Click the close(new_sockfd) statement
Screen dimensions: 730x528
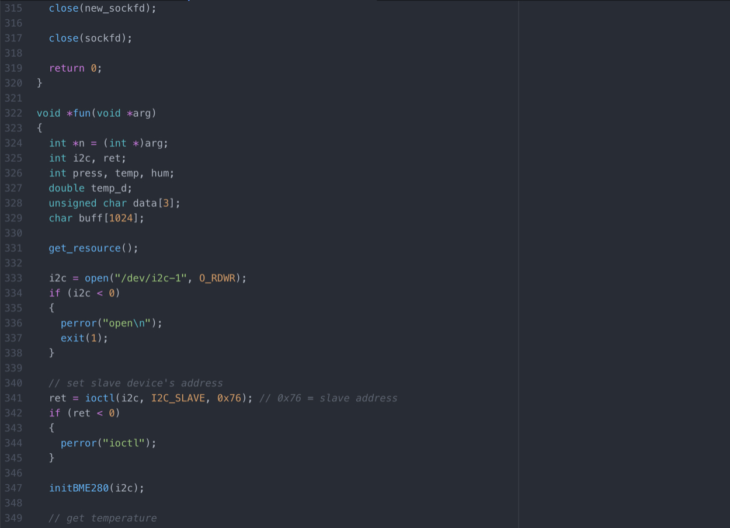coord(102,8)
